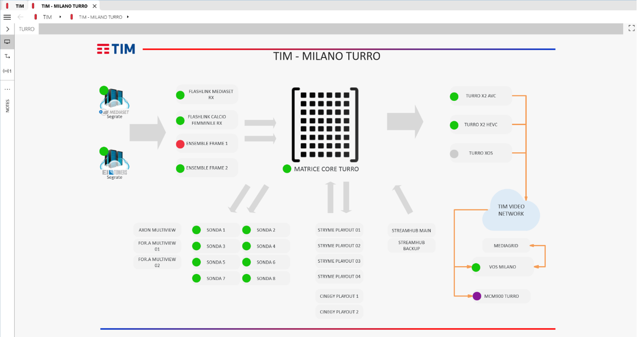The width and height of the screenshot is (638, 337).
Task: Open MCM900 TURRO element
Action: tap(501, 296)
